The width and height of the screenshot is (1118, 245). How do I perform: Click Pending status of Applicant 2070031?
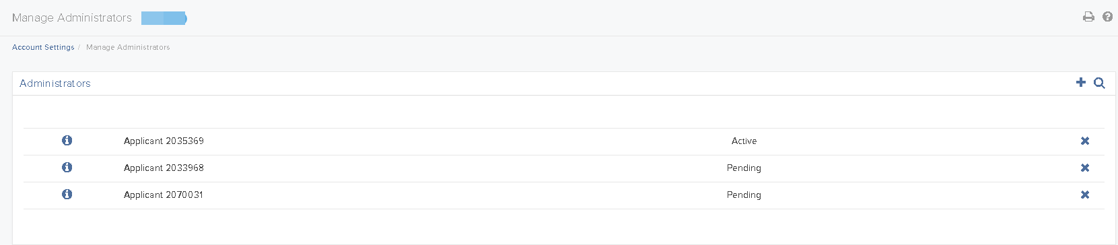tap(744, 195)
